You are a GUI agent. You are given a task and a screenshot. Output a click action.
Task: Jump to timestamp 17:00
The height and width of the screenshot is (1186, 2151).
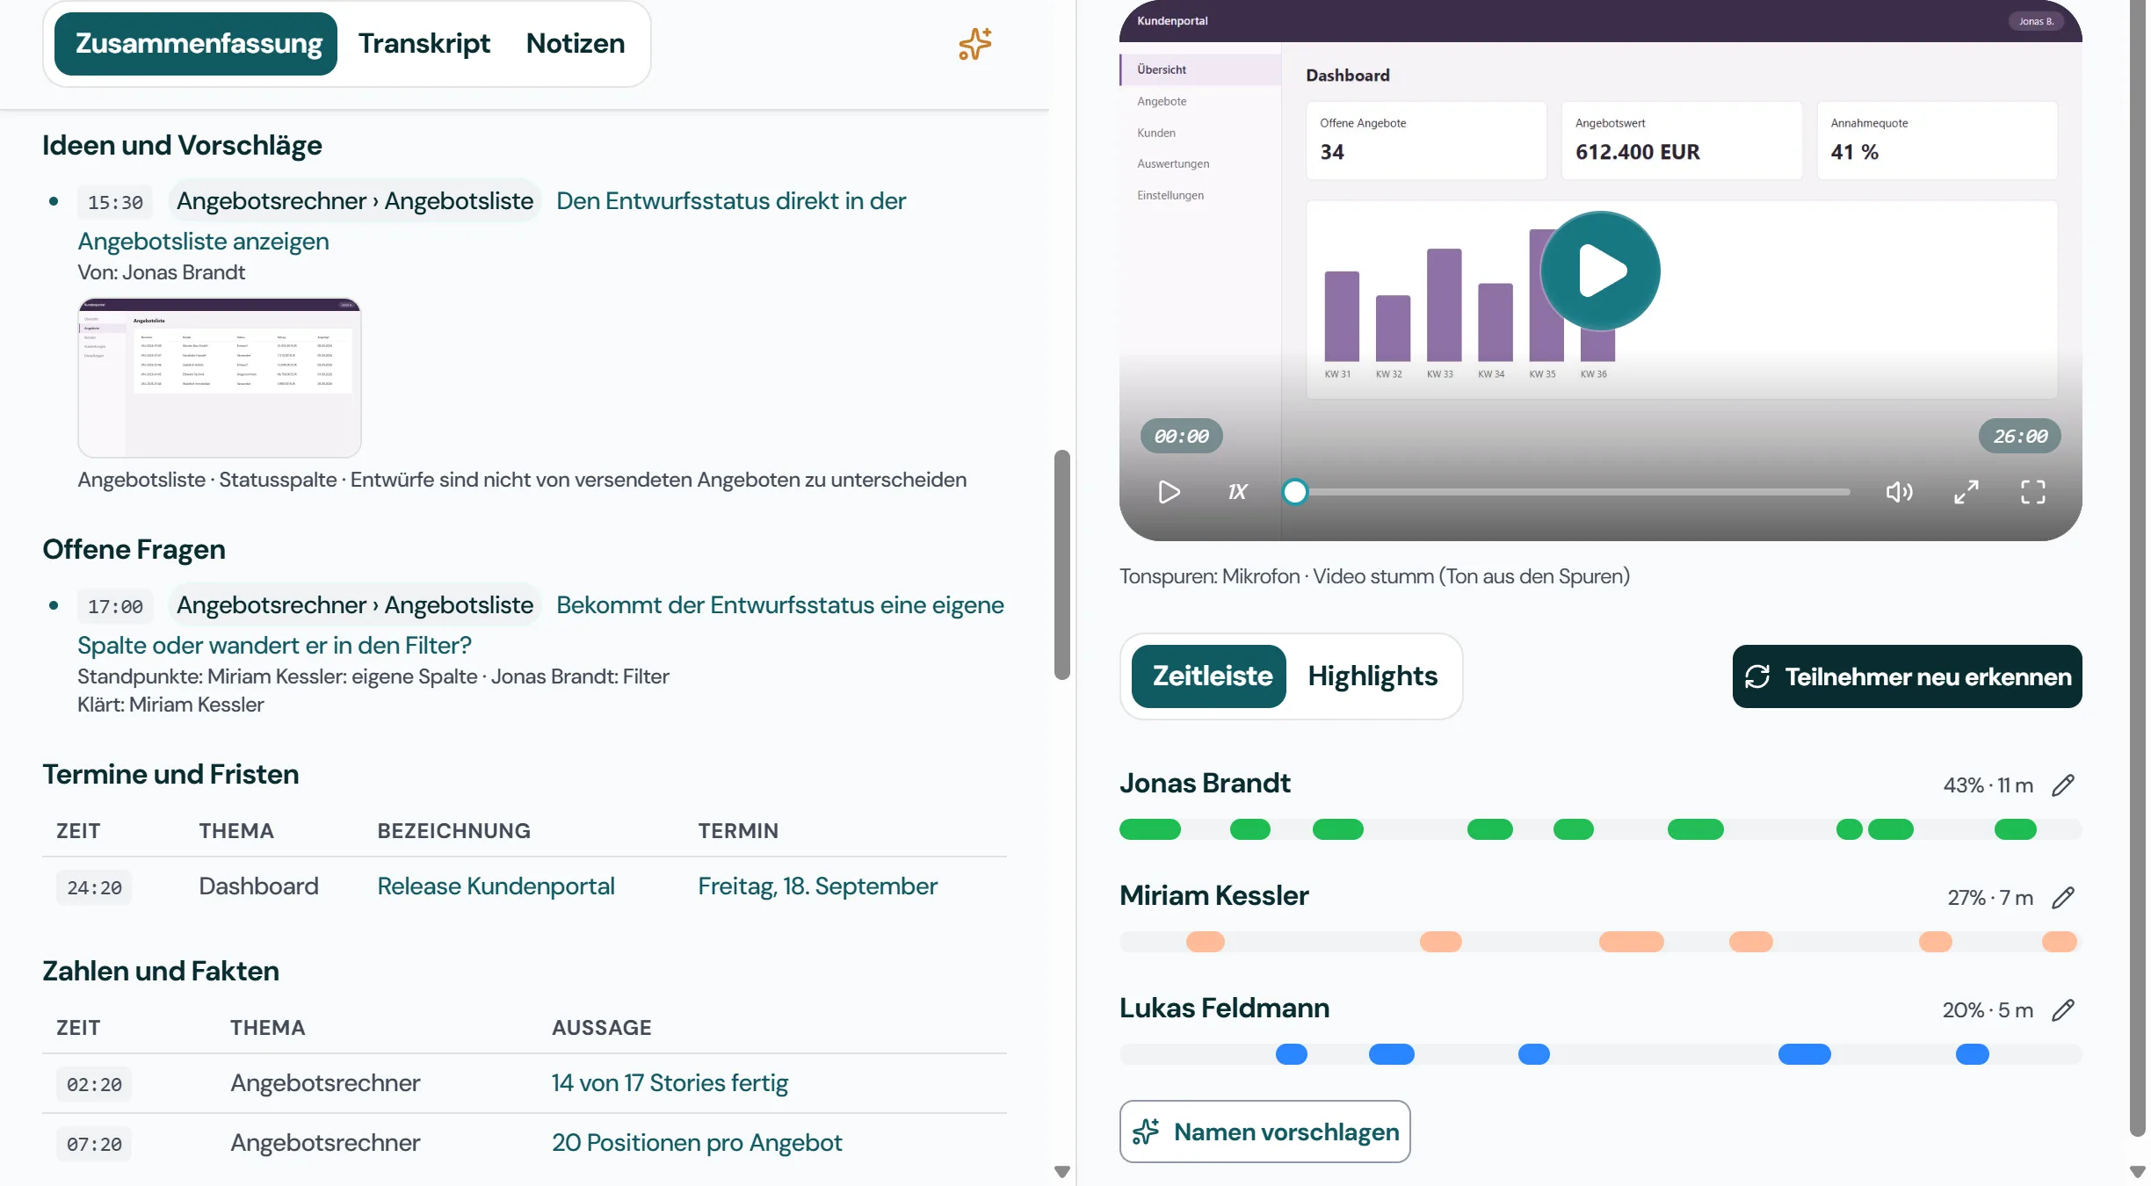click(115, 607)
